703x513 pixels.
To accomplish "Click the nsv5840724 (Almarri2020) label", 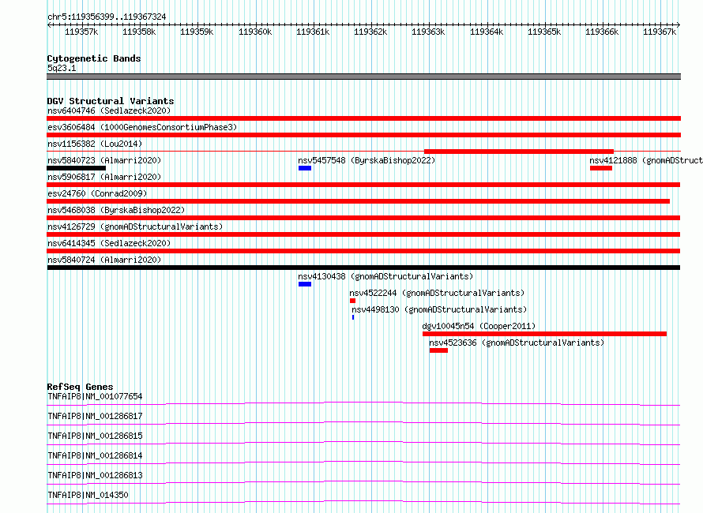I will [104, 260].
